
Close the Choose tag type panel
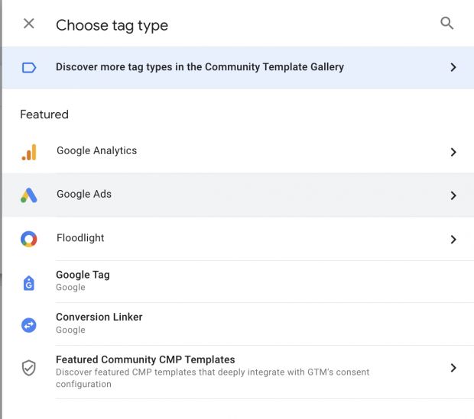coord(29,24)
